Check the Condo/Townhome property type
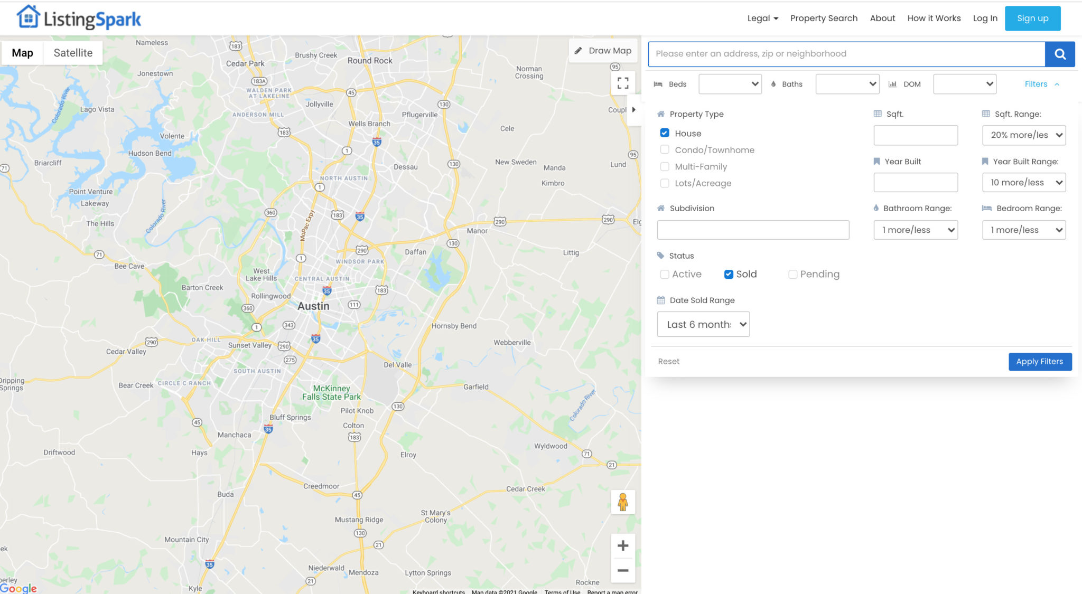Viewport: 1082px width, 594px height. (x=665, y=149)
